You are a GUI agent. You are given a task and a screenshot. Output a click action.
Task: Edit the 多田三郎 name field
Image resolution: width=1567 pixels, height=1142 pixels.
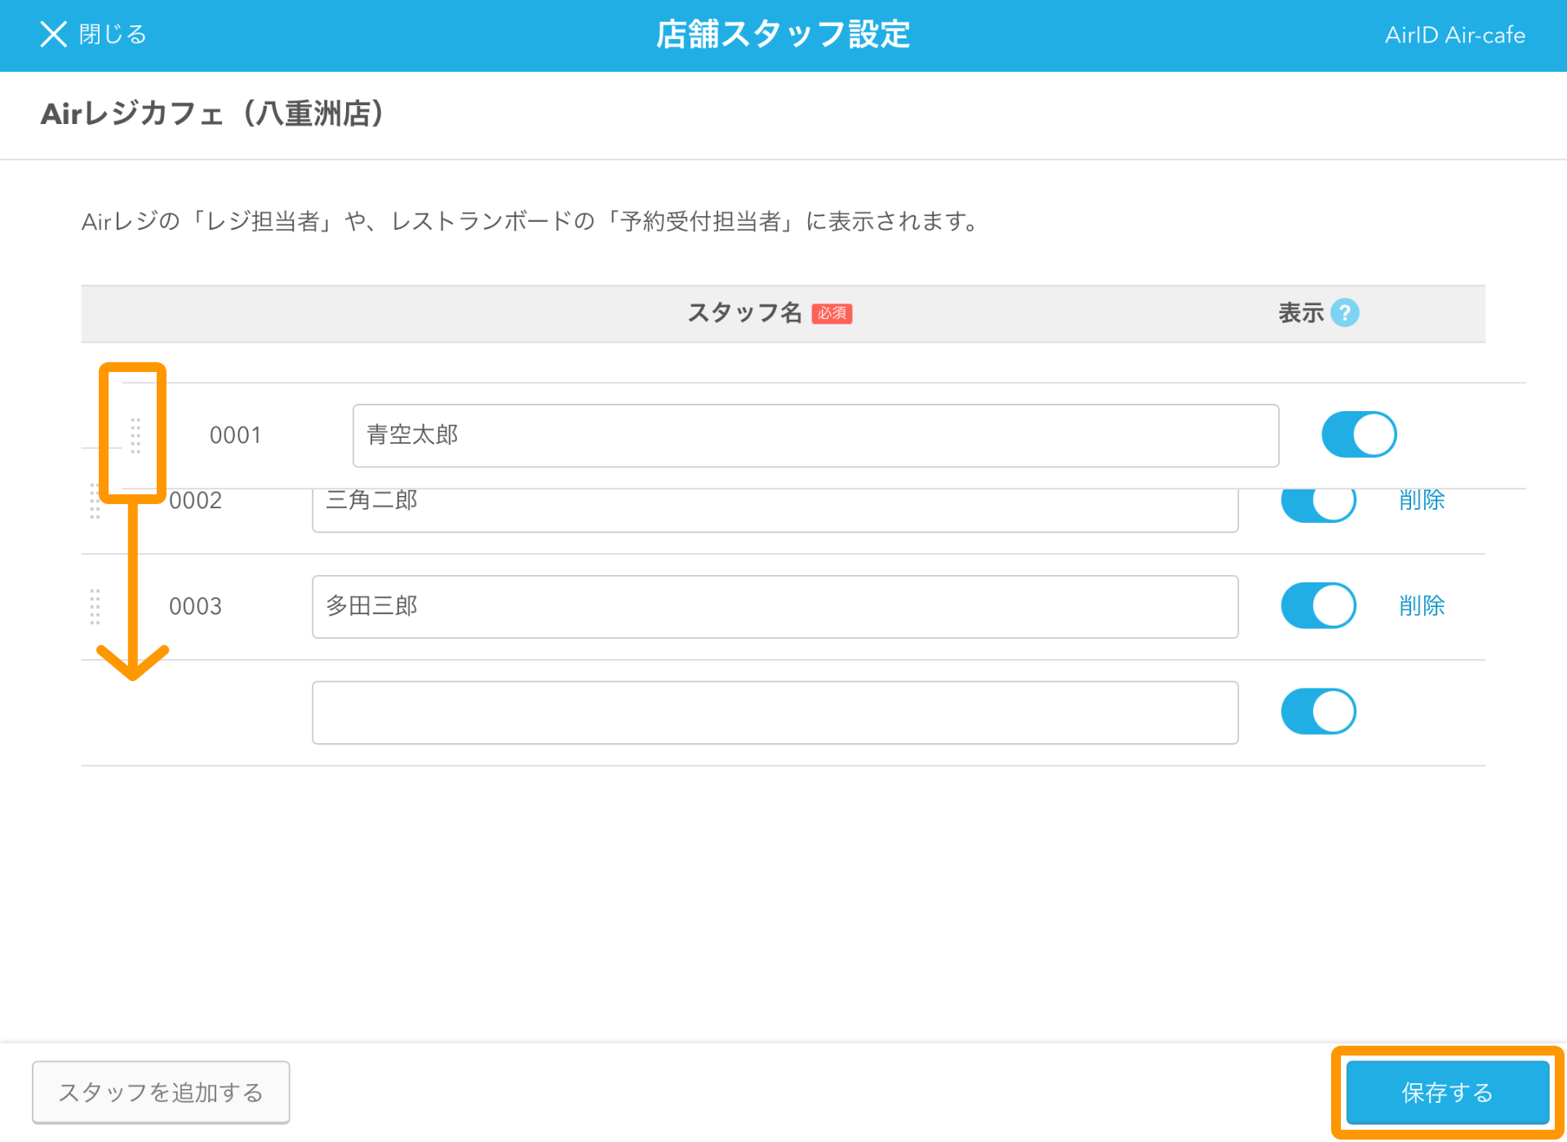pyautogui.click(x=774, y=607)
